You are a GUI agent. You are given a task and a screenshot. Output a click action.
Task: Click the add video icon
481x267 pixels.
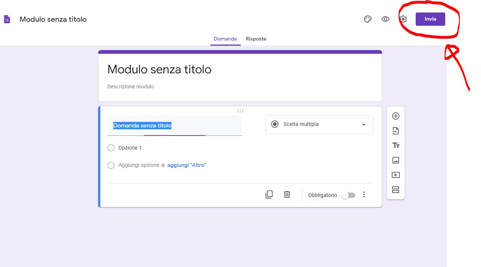pos(395,175)
